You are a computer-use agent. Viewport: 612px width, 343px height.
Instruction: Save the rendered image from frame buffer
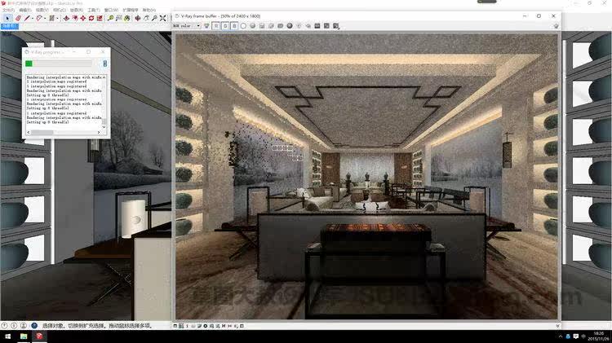(x=261, y=26)
